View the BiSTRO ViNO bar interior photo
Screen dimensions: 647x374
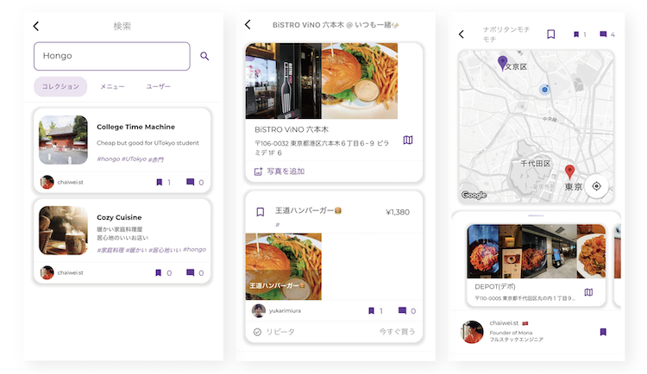[284, 81]
